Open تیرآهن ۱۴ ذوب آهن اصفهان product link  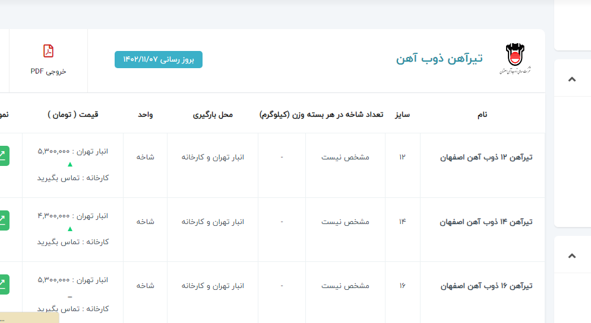click(x=486, y=222)
